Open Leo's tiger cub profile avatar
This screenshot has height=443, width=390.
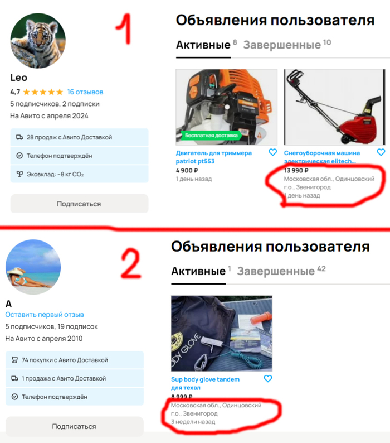(38, 40)
